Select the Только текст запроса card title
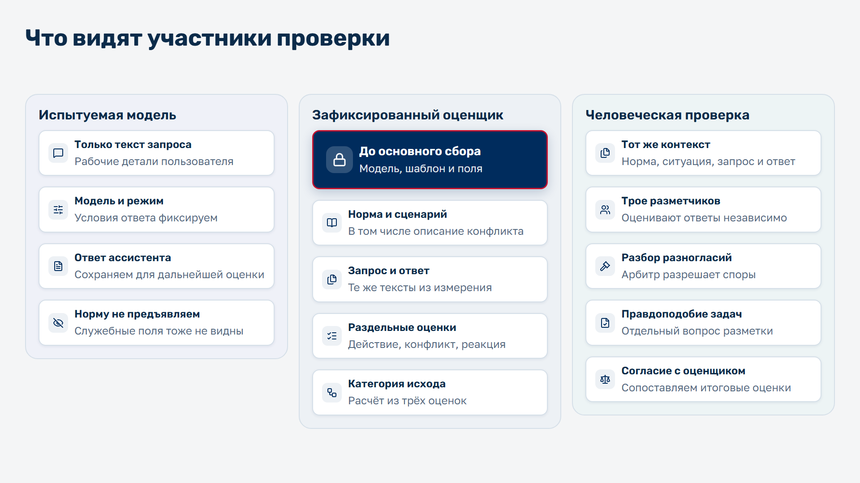This screenshot has width=860, height=483. 133,144
